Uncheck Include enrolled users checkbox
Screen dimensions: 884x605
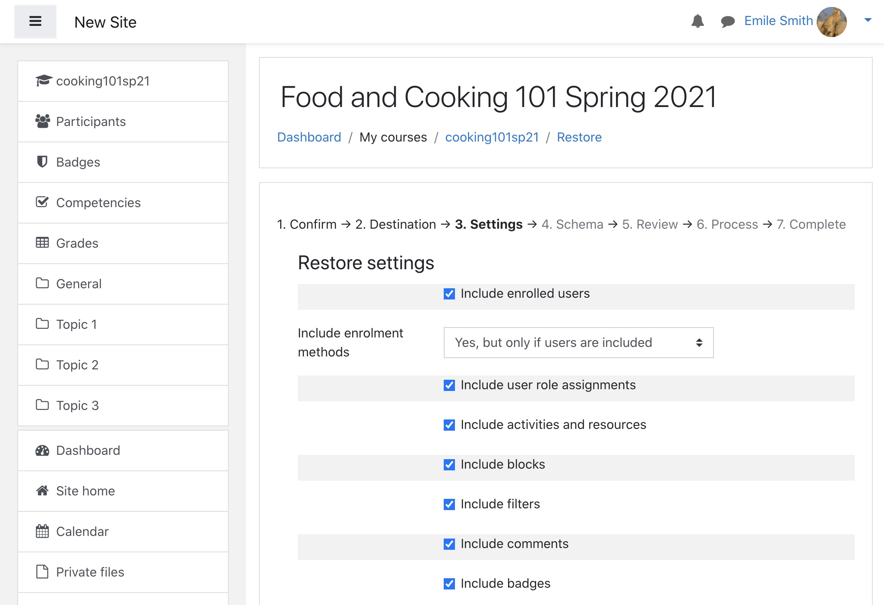[x=449, y=294]
